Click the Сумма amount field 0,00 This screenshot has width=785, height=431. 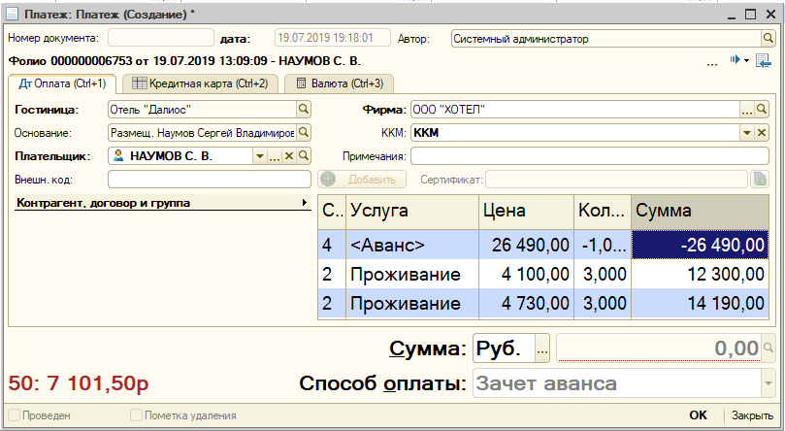click(x=659, y=348)
